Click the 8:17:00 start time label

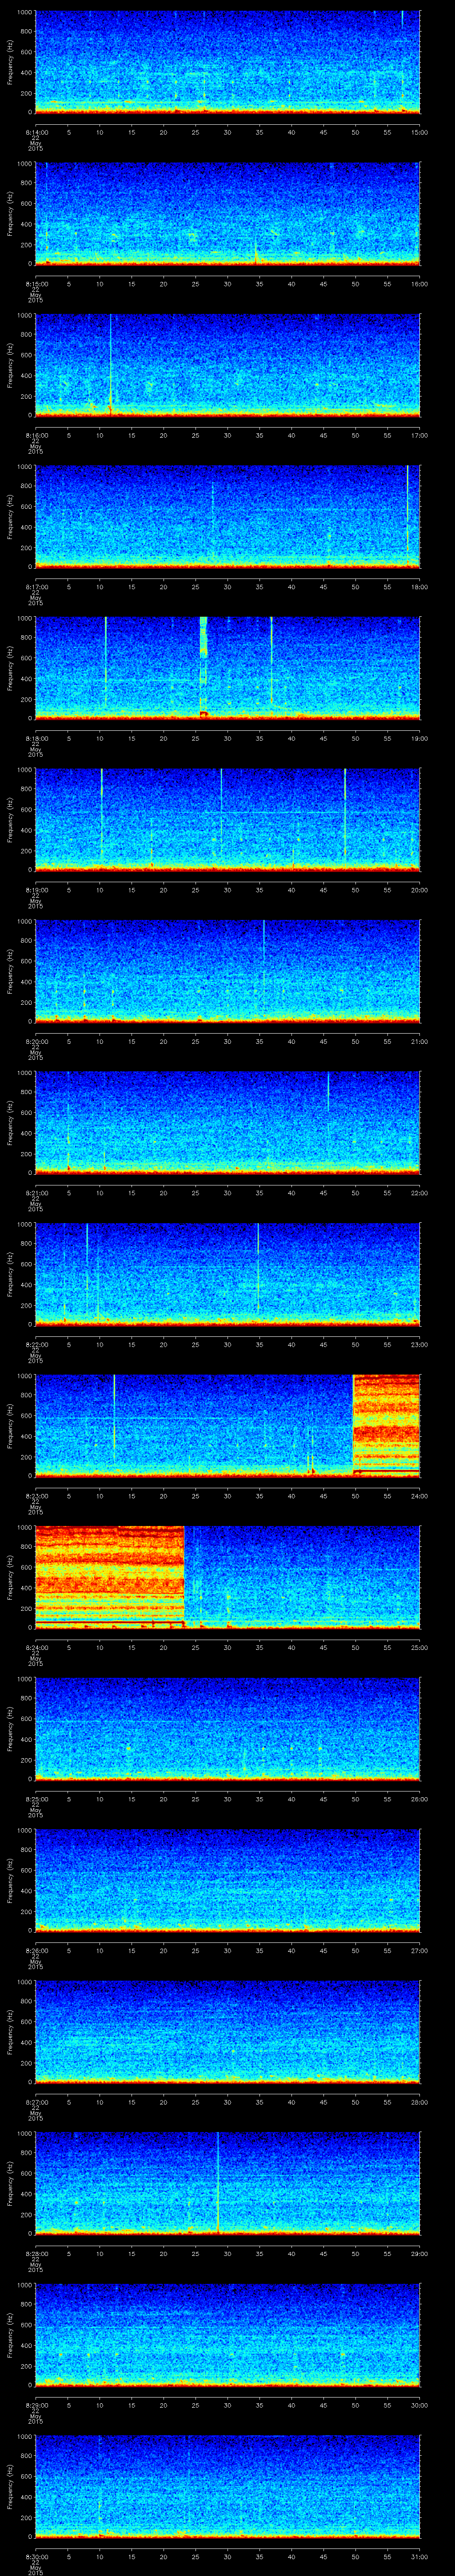point(36,587)
